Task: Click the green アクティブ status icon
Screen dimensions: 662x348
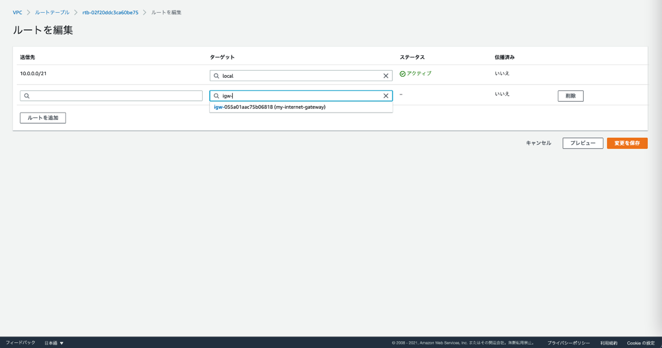Action: click(x=403, y=74)
